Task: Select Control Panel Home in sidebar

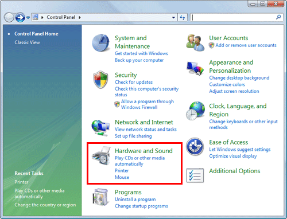Action: pyautogui.click(x=36, y=34)
